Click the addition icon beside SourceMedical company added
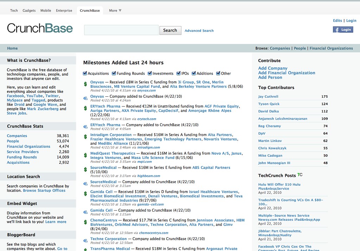The width and height of the screenshot is (360, 251). [x=85, y=184]
